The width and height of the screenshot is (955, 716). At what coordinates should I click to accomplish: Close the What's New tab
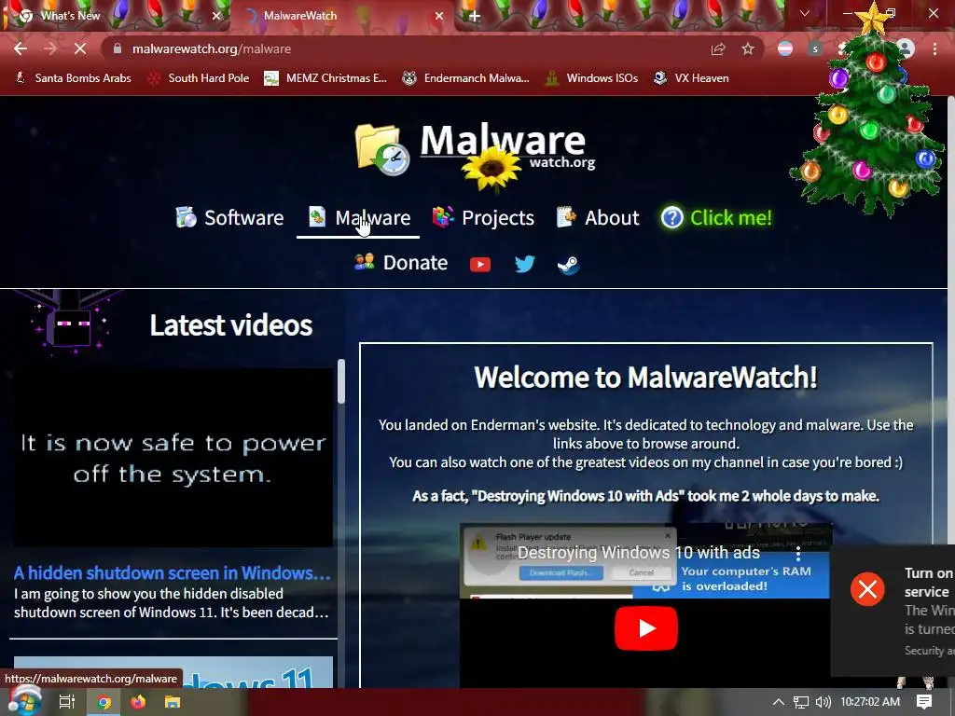[215, 16]
